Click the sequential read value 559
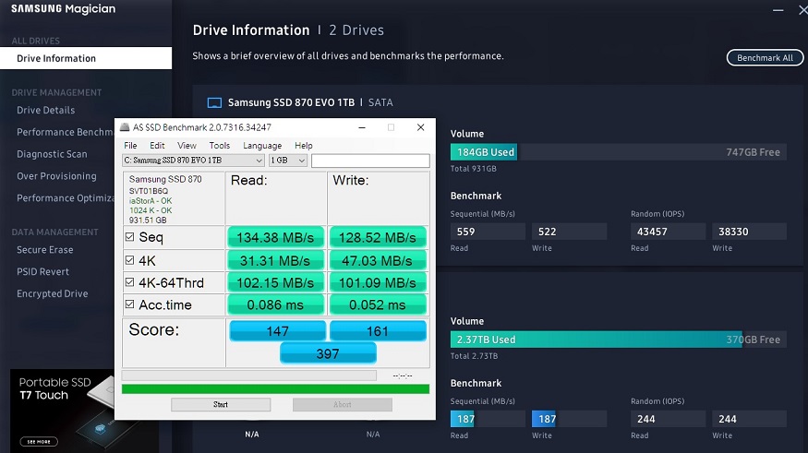This screenshot has height=453, width=808. pyautogui.click(x=488, y=232)
